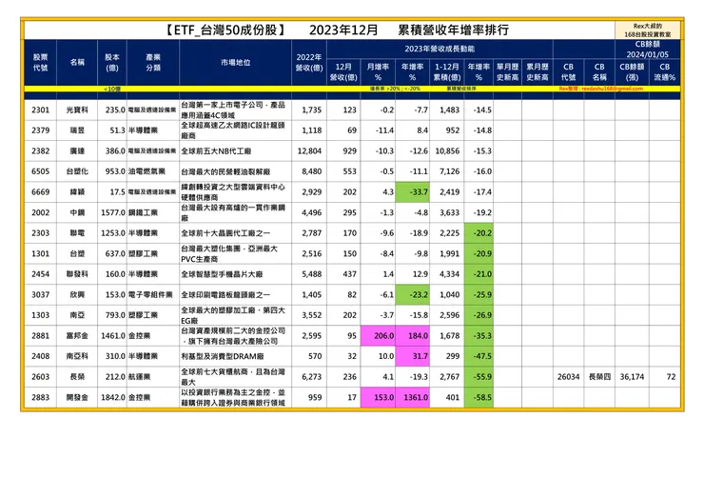
Task: Click the 開發金 name cell
Action: pos(77,397)
